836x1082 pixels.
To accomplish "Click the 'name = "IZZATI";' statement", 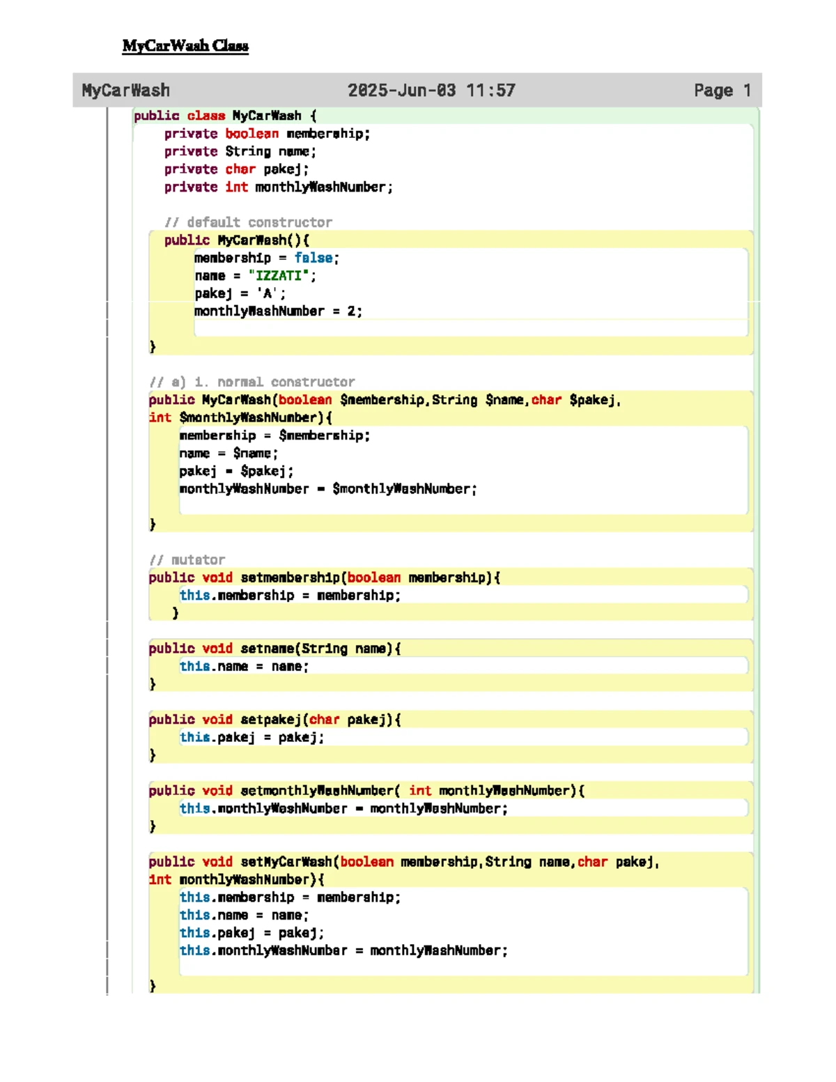I will [255, 276].
